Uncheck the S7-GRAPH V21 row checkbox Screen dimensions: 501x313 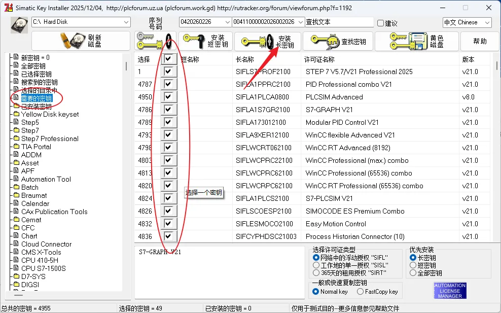[168, 110]
